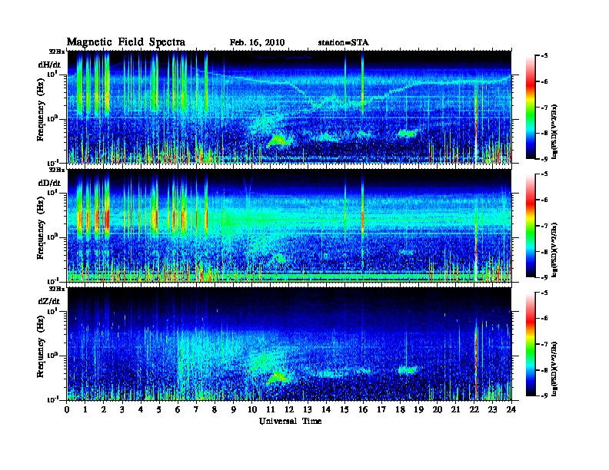Click hour 17 tick label on time axis
Screen dimensions: 609x470
coord(381,409)
